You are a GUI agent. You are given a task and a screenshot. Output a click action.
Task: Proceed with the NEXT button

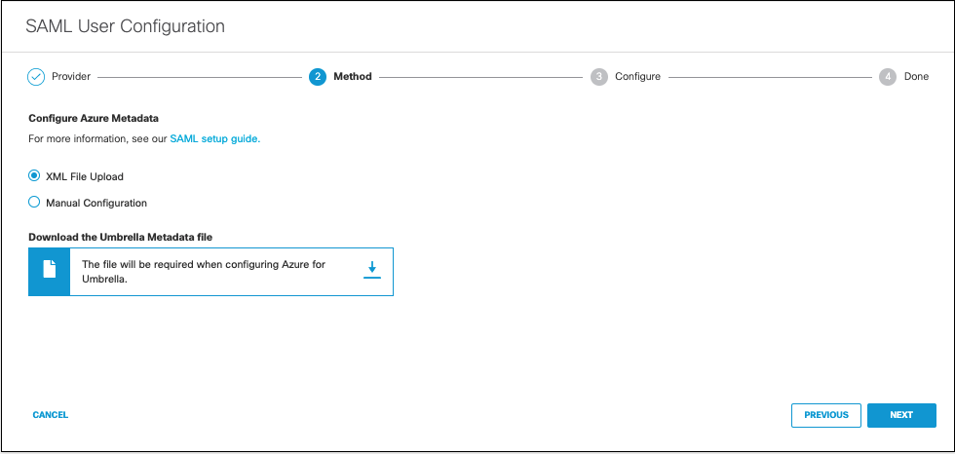(901, 415)
